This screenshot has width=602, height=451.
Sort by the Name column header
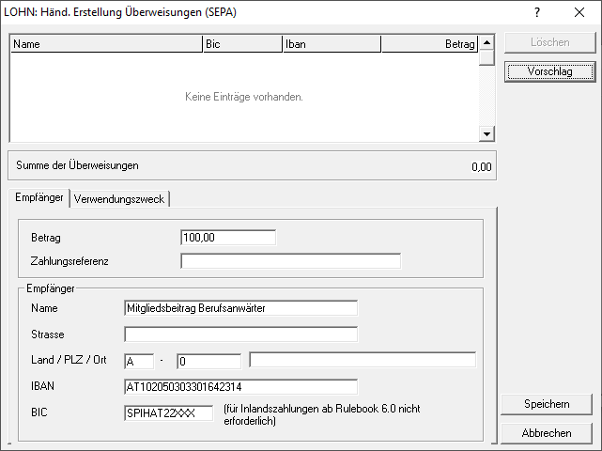point(106,43)
